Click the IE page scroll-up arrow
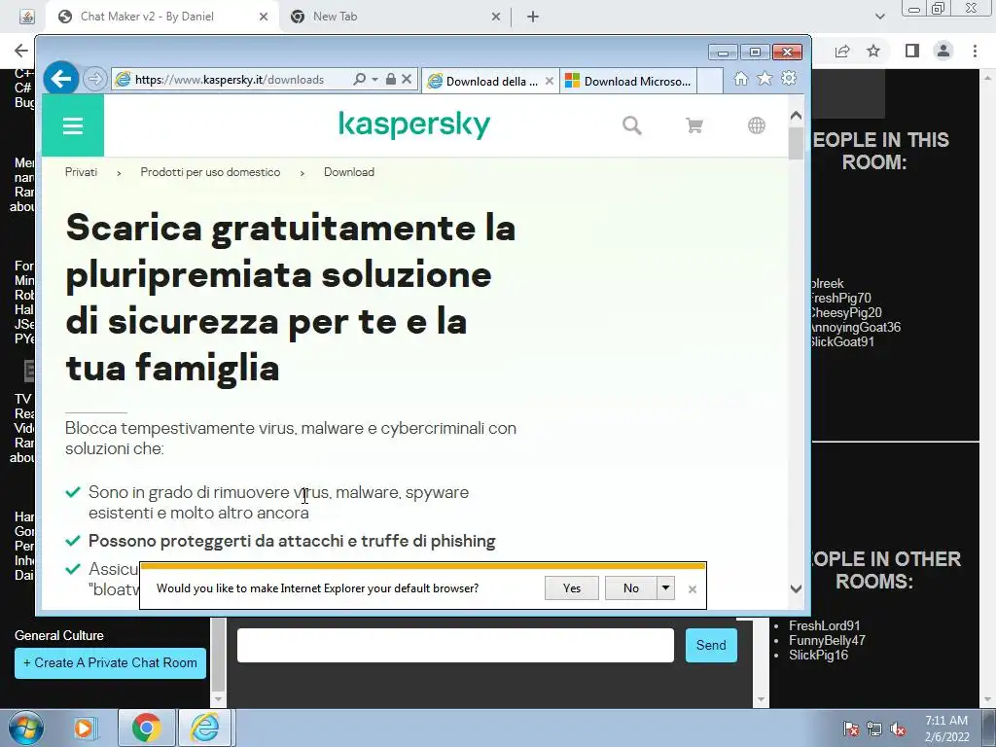The width and height of the screenshot is (996, 747). tap(796, 116)
